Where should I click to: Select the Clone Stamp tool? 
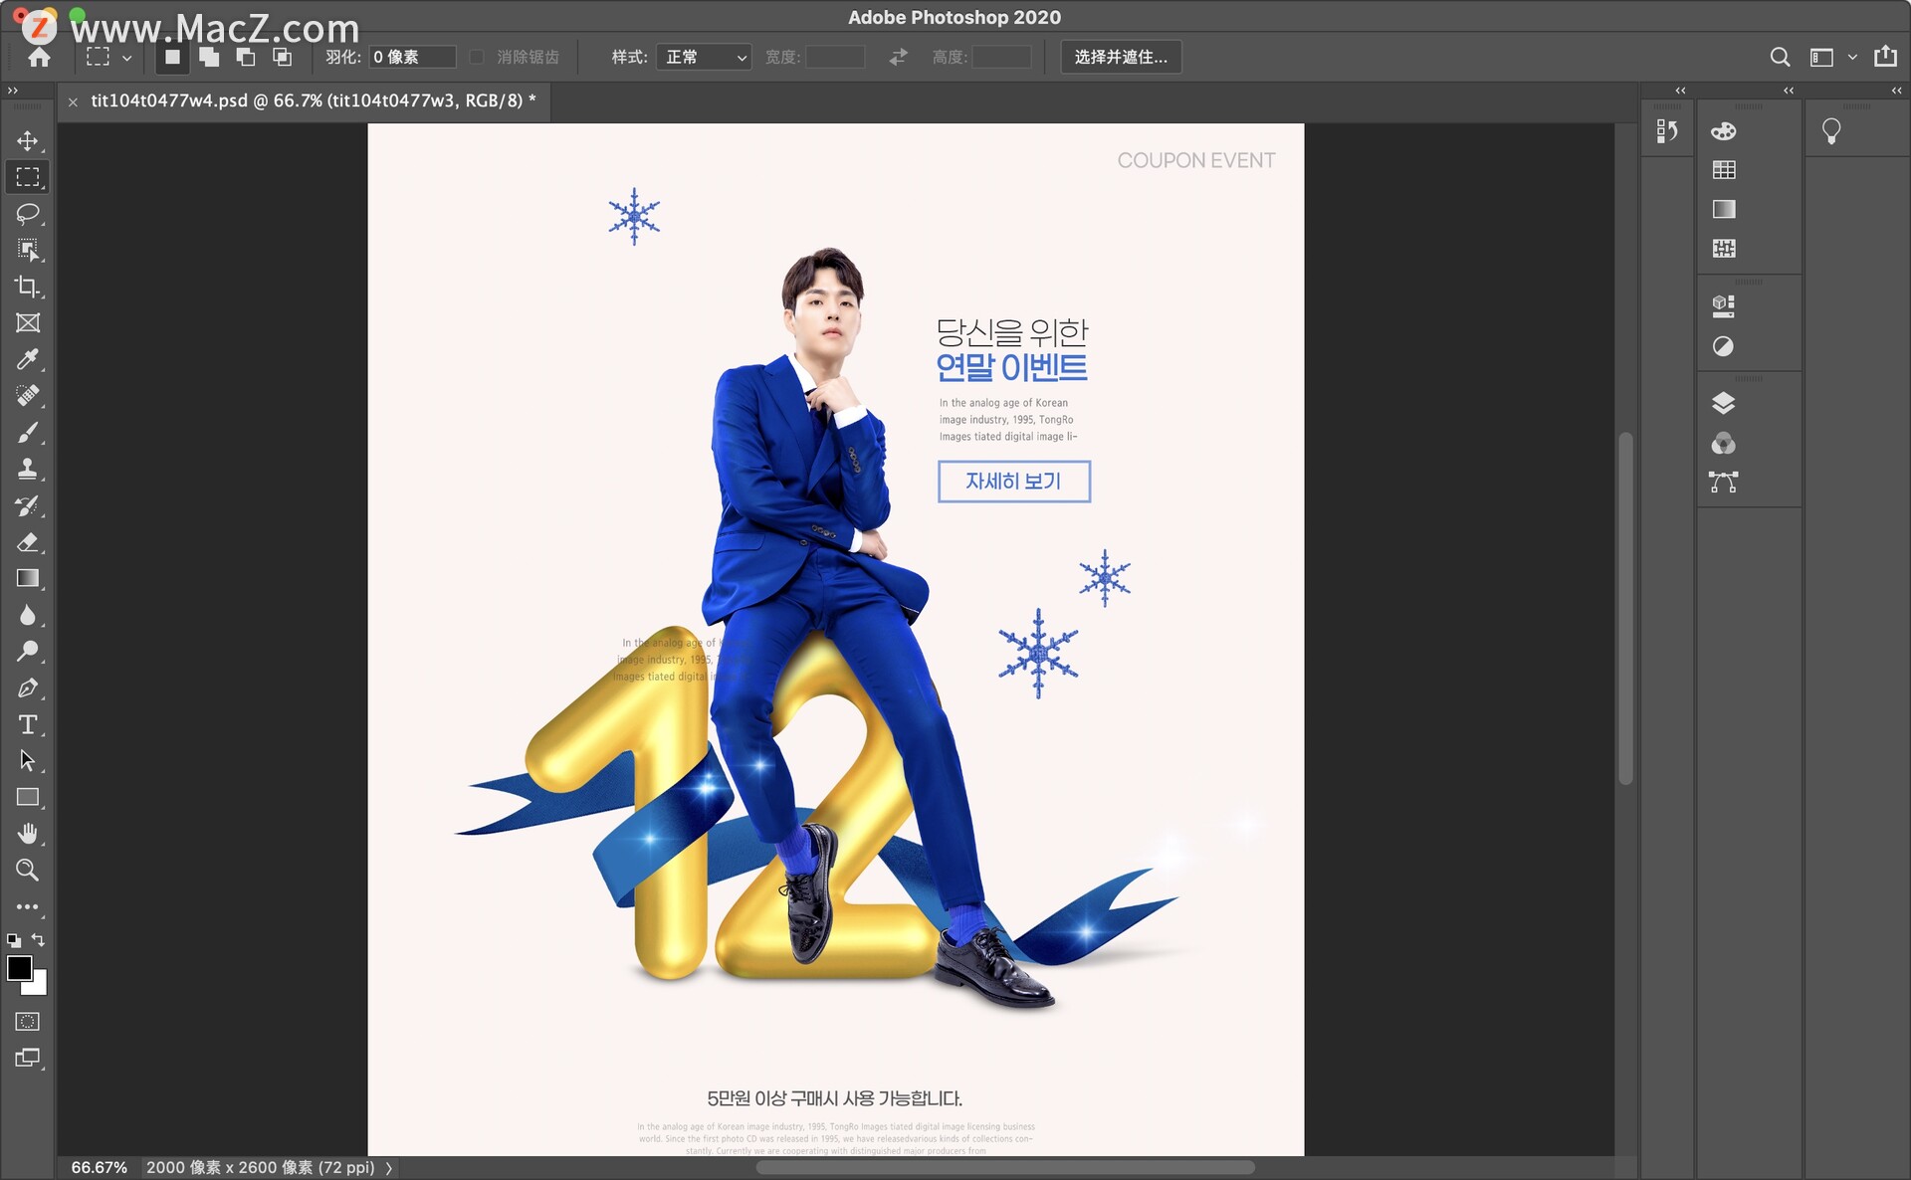28,469
